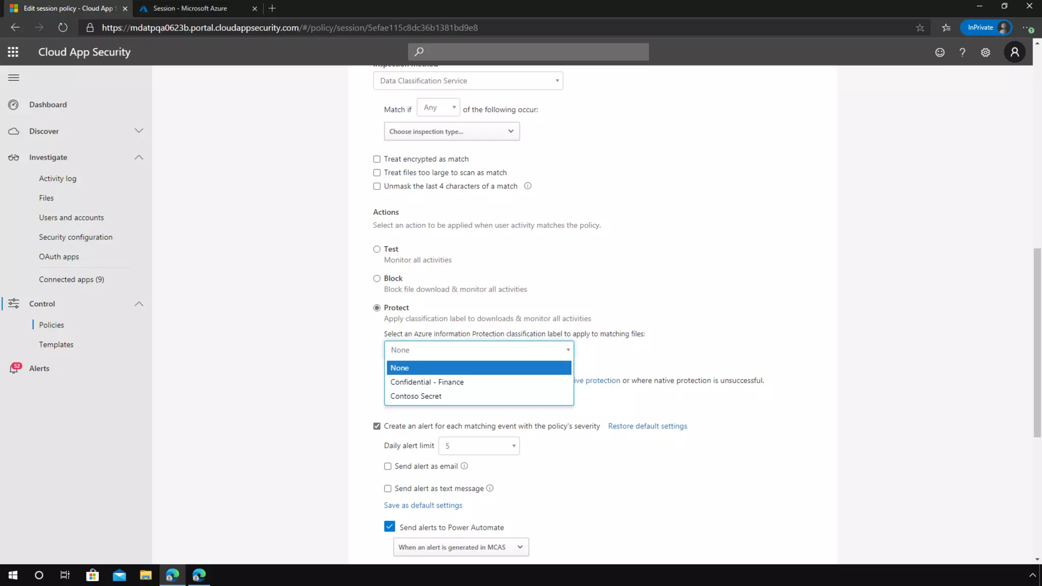Click the help question mark icon

coord(962,52)
